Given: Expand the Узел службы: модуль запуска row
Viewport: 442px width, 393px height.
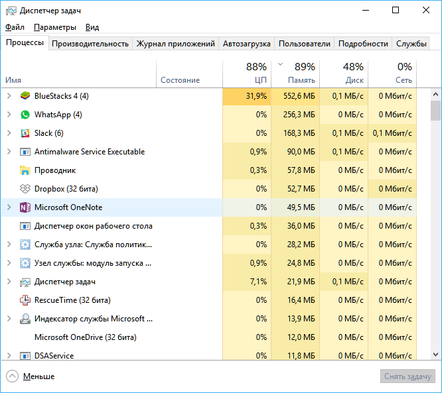Looking at the screenshot, I should pyautogui.click(x=9, y=263).
